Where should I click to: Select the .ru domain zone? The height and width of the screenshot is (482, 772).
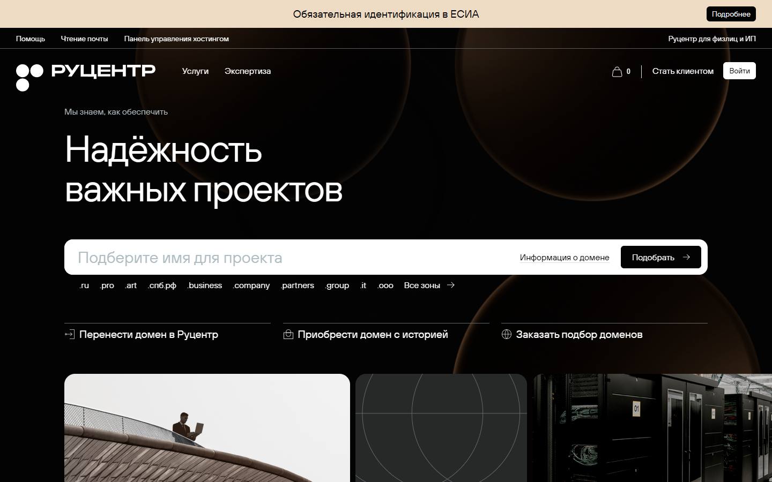[x=84, y=285]
